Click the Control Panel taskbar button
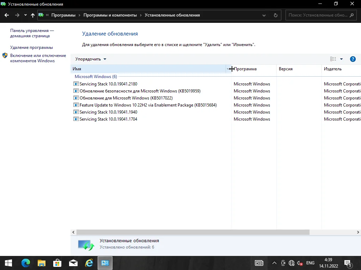The image size is (361, 270). click(x=105, y=263)
